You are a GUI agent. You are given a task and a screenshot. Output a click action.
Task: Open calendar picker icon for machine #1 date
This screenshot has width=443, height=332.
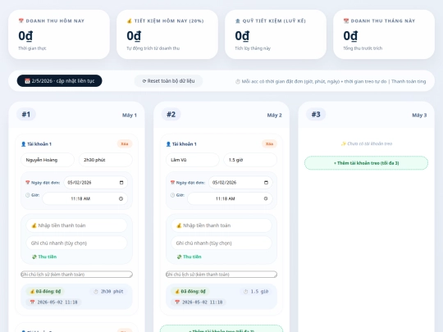(121, 182)
